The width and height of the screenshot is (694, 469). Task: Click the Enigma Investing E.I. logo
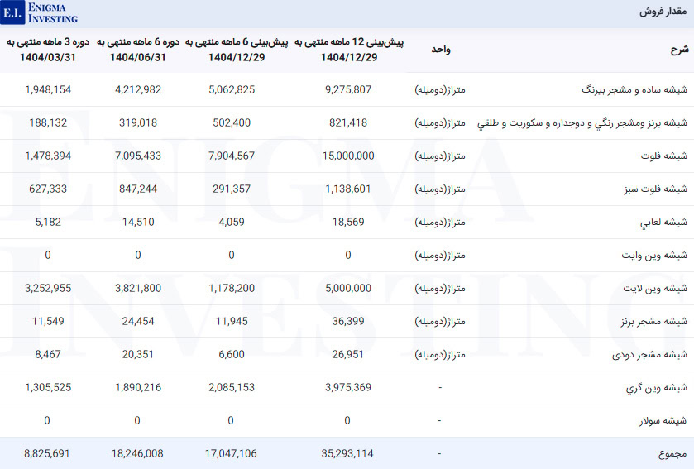click(12, 12)
